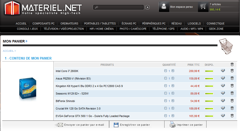Decrease quantity of Kingston HyperX Blu kit
The height and width of the screenshot is (131, 240).
point(165,86)
